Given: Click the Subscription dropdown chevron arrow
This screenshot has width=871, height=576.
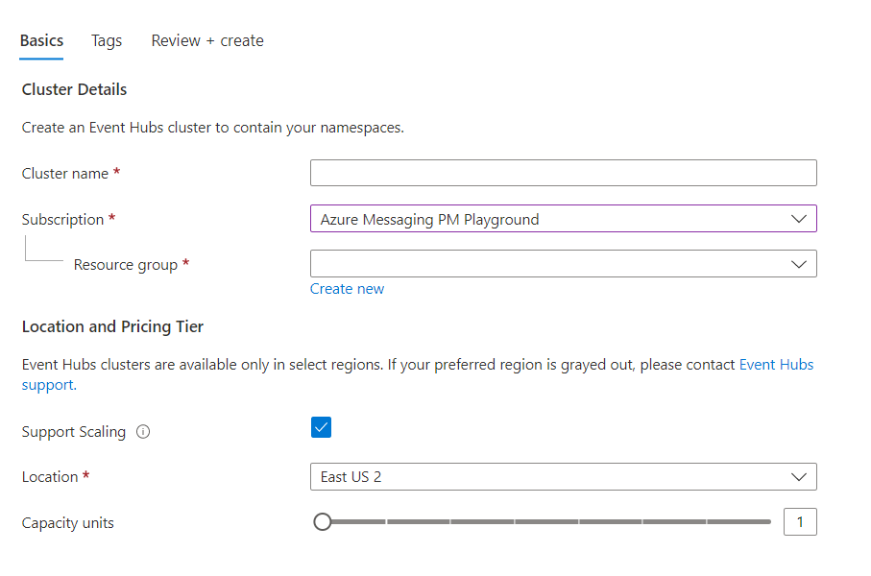Looking at the screenshot, I should [798, 219].
